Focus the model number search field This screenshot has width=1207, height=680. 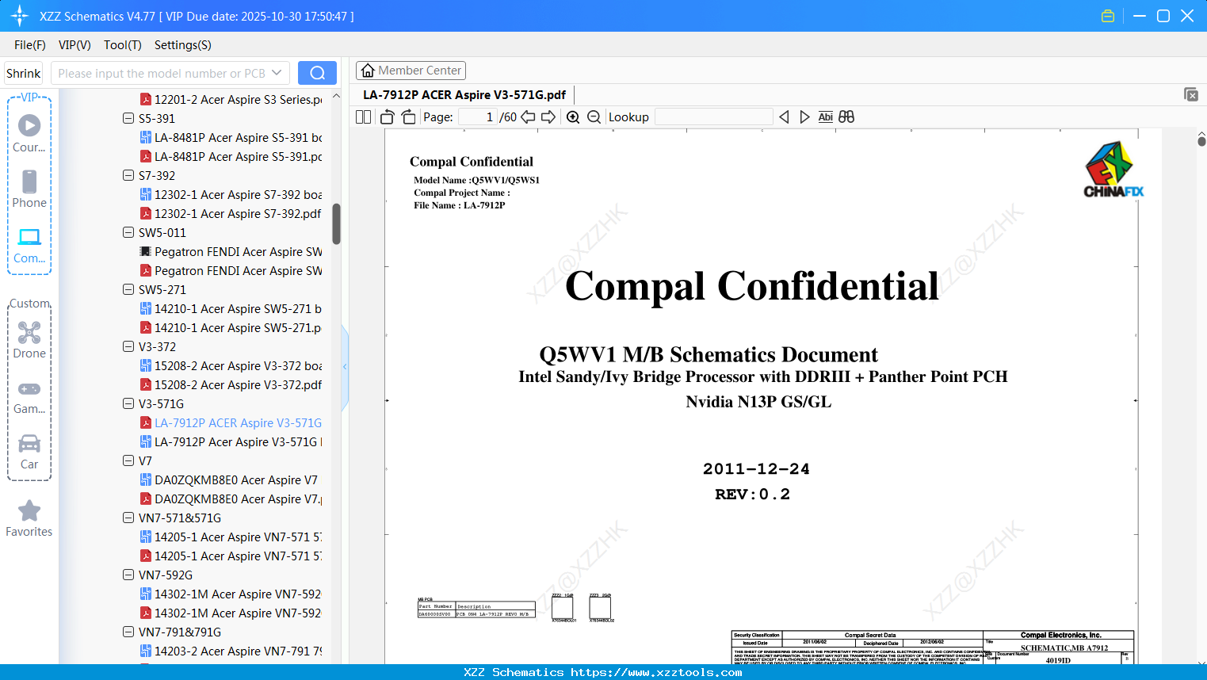pos(161,73)
